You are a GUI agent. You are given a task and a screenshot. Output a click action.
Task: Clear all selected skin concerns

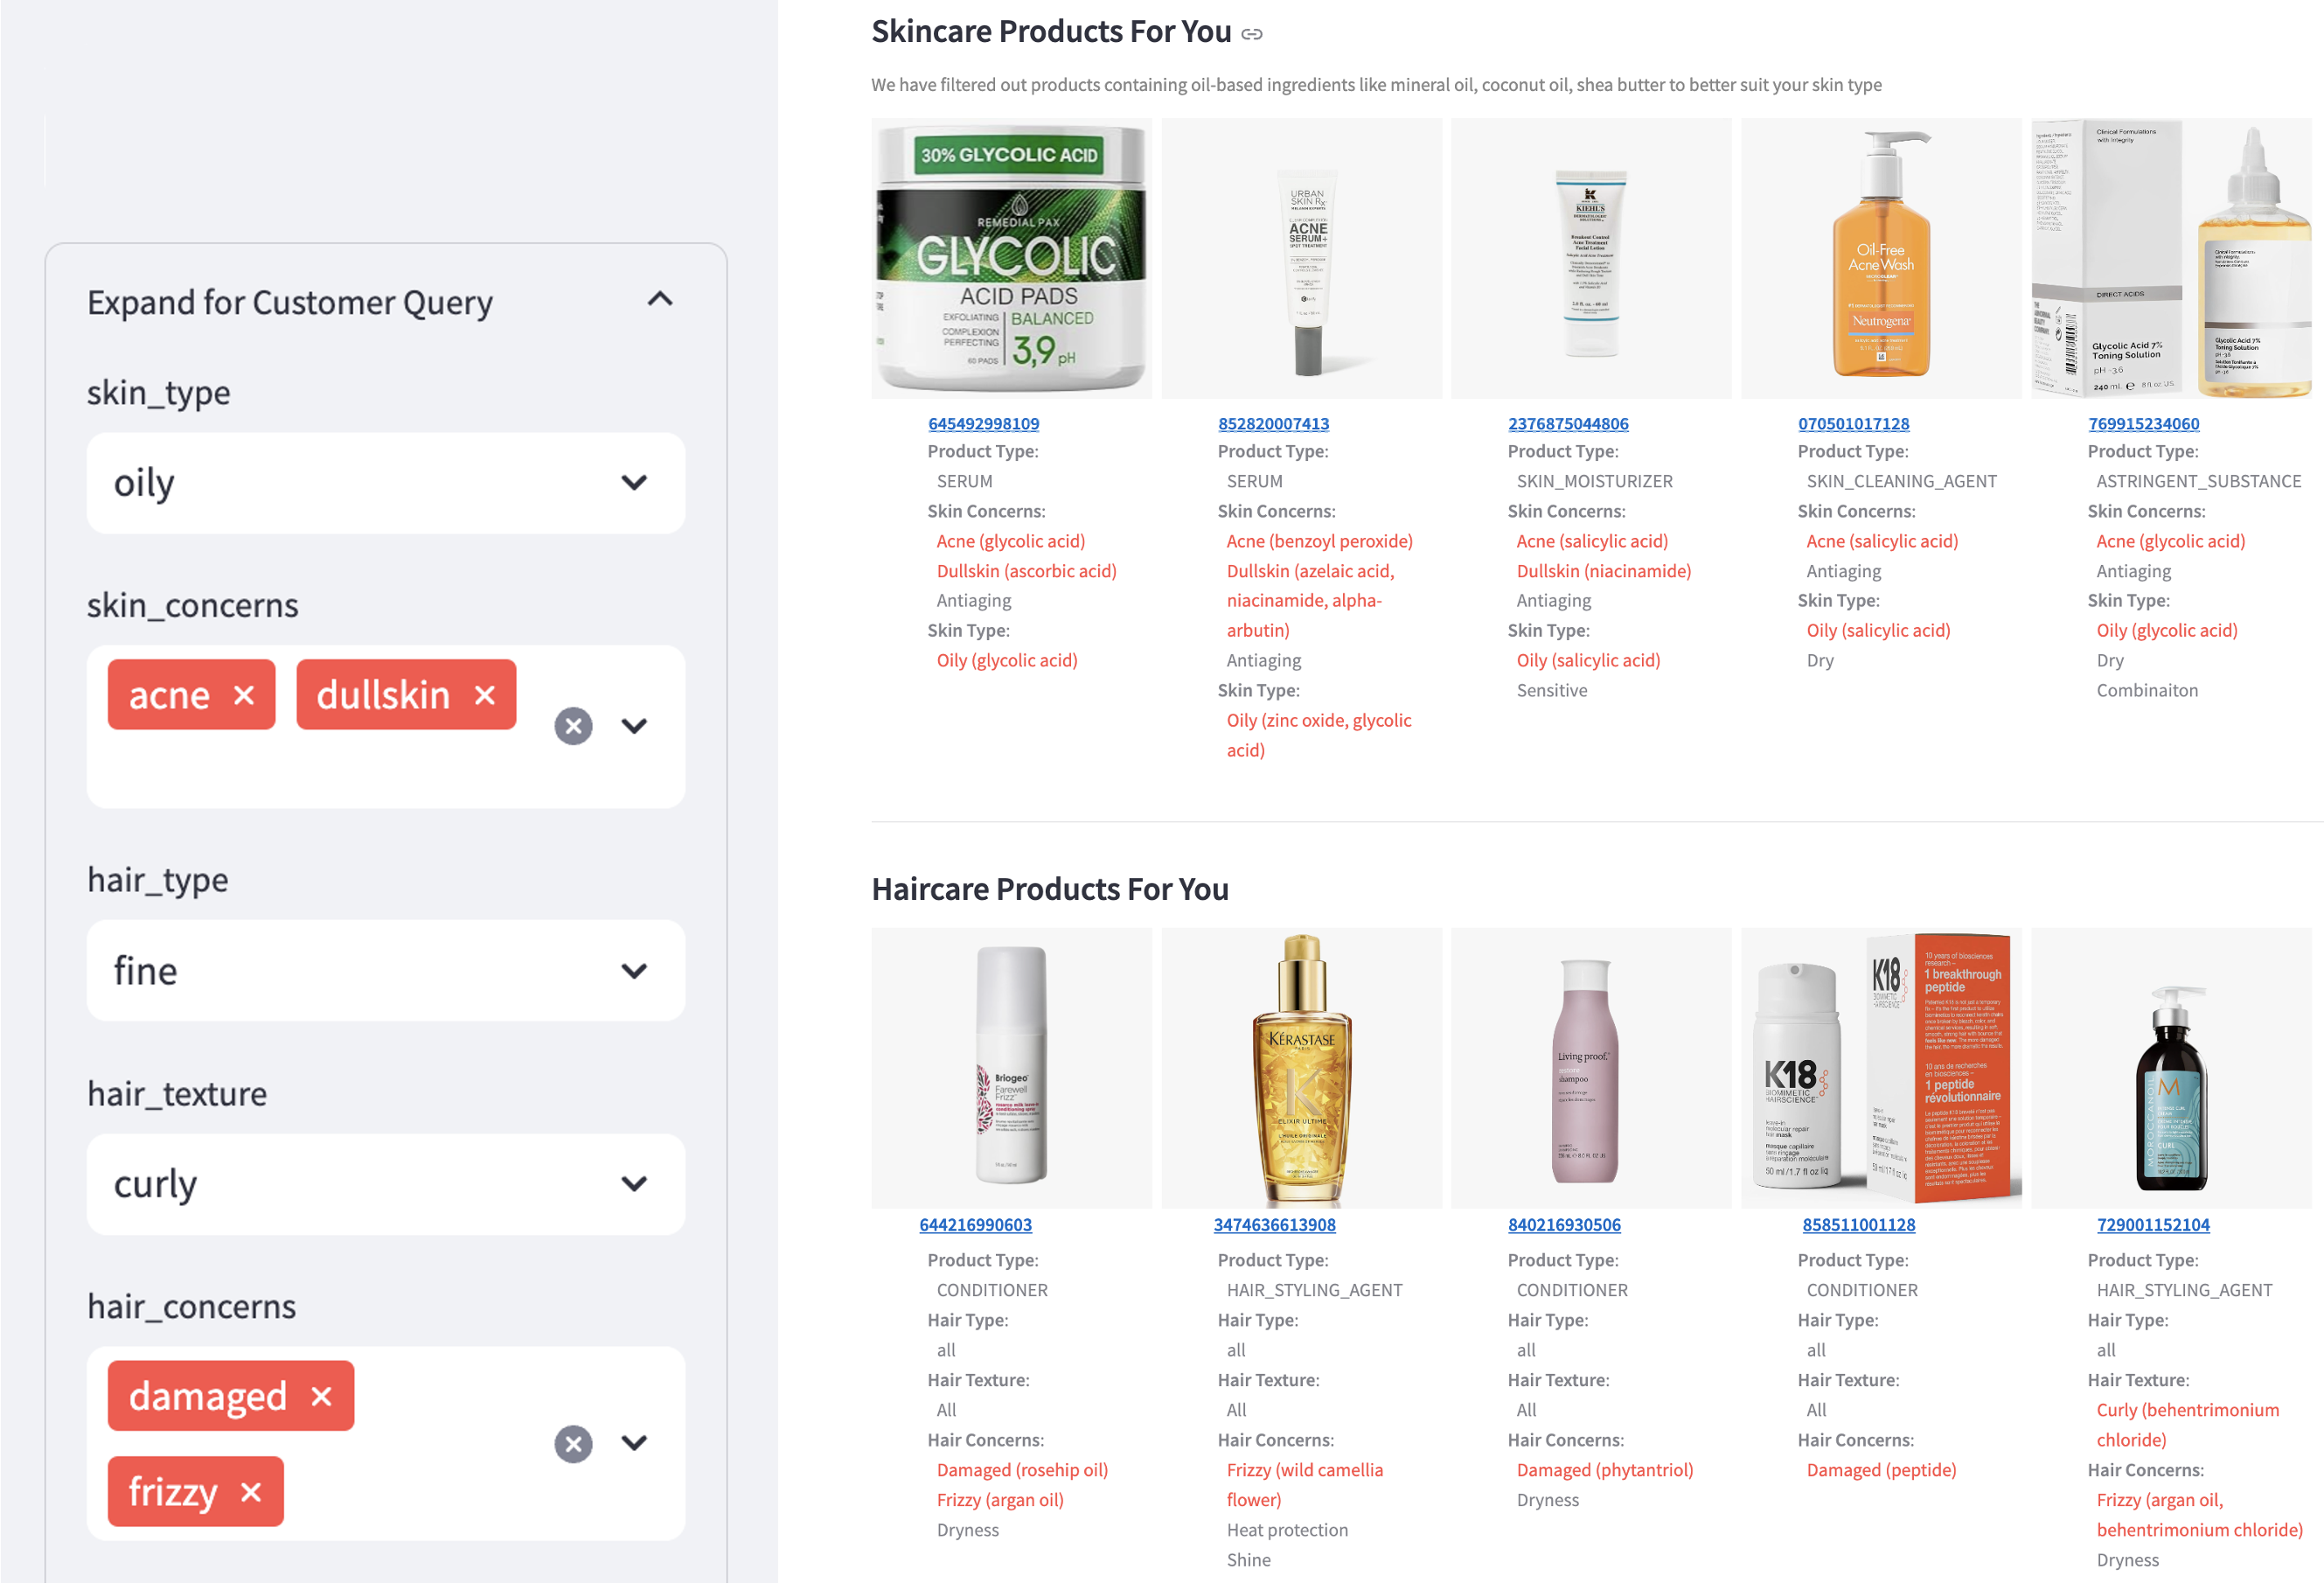click(573, 726)
